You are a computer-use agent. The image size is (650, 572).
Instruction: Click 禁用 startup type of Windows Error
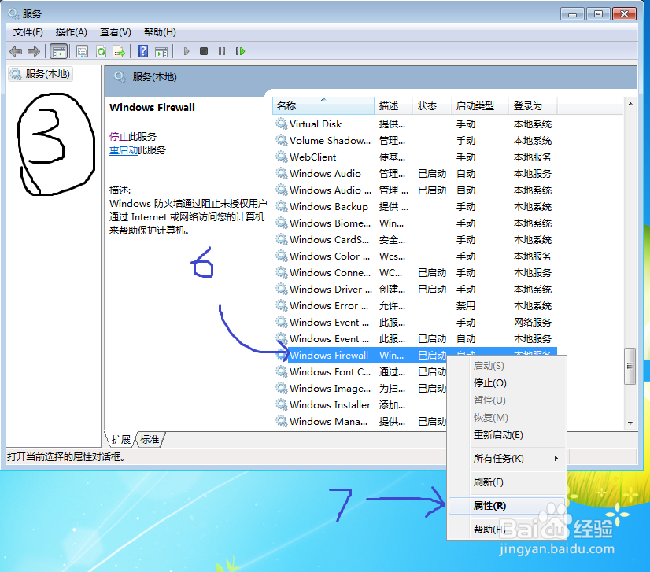[466, 305]
